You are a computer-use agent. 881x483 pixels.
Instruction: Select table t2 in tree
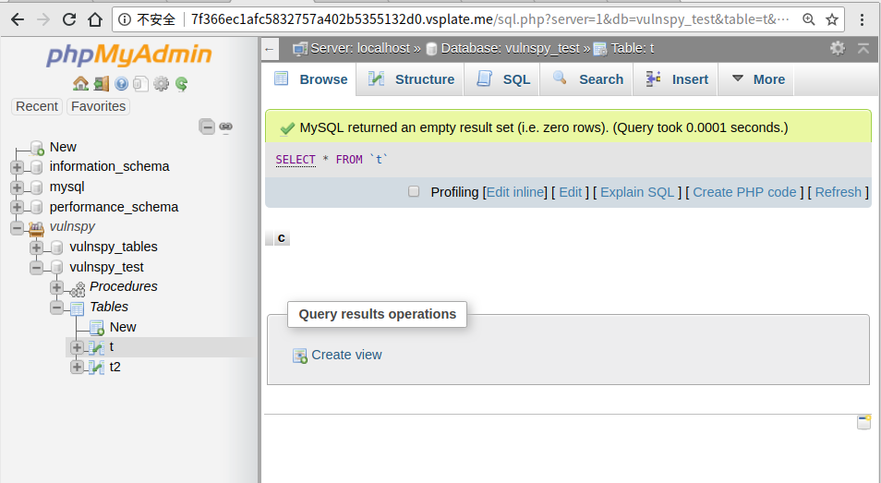pyautogui.click(x=115, y=368)
